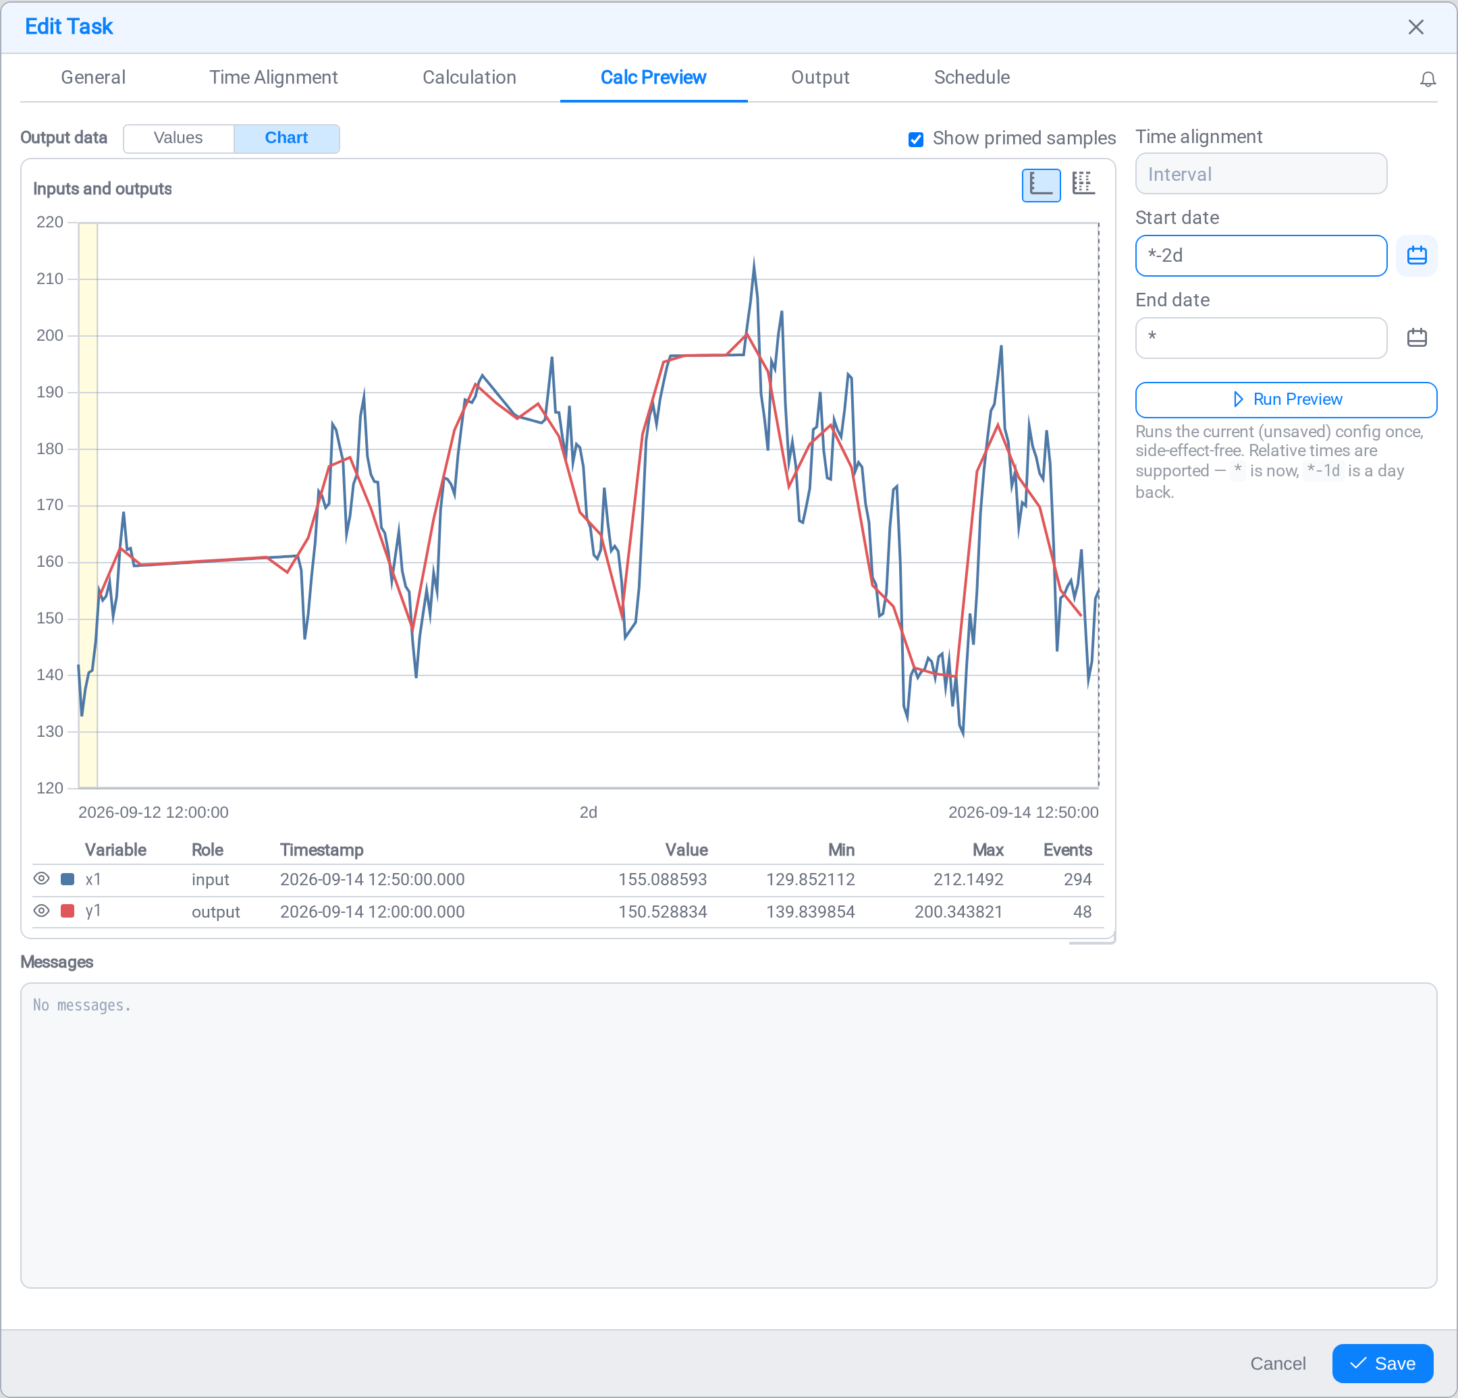Click x1 timestamp 2026-09-14 12:50:00.000

372,879
